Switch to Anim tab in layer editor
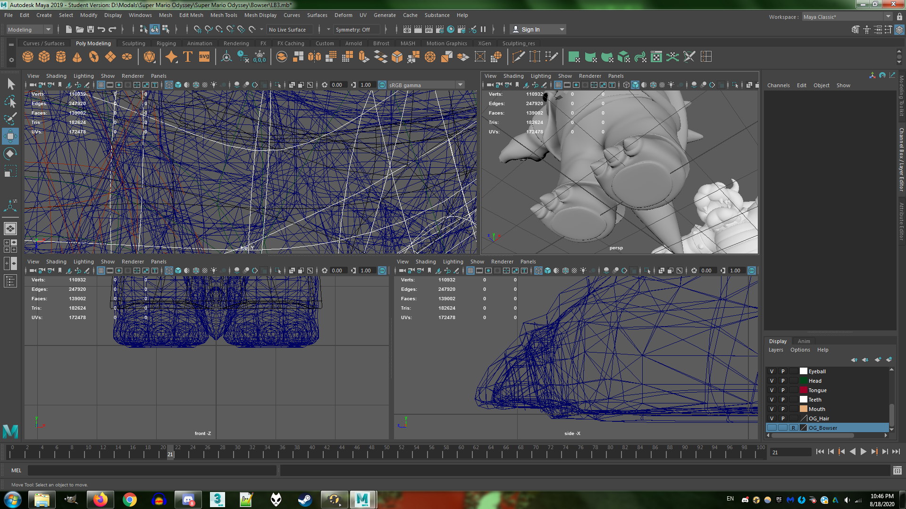 [804, 341]
